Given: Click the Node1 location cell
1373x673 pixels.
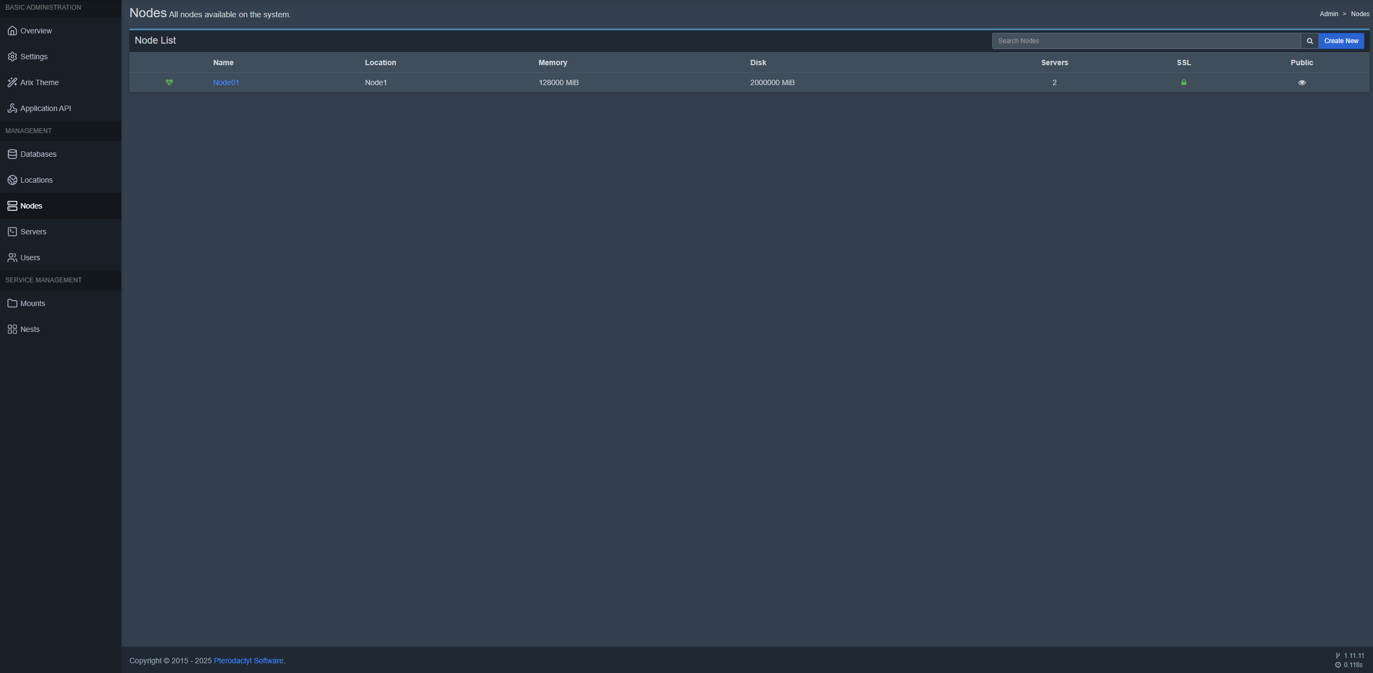Looking at the screenshot, I should pos(376,82).
